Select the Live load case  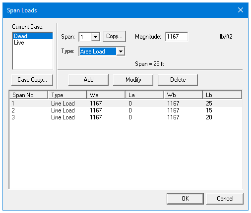[33, 43]
